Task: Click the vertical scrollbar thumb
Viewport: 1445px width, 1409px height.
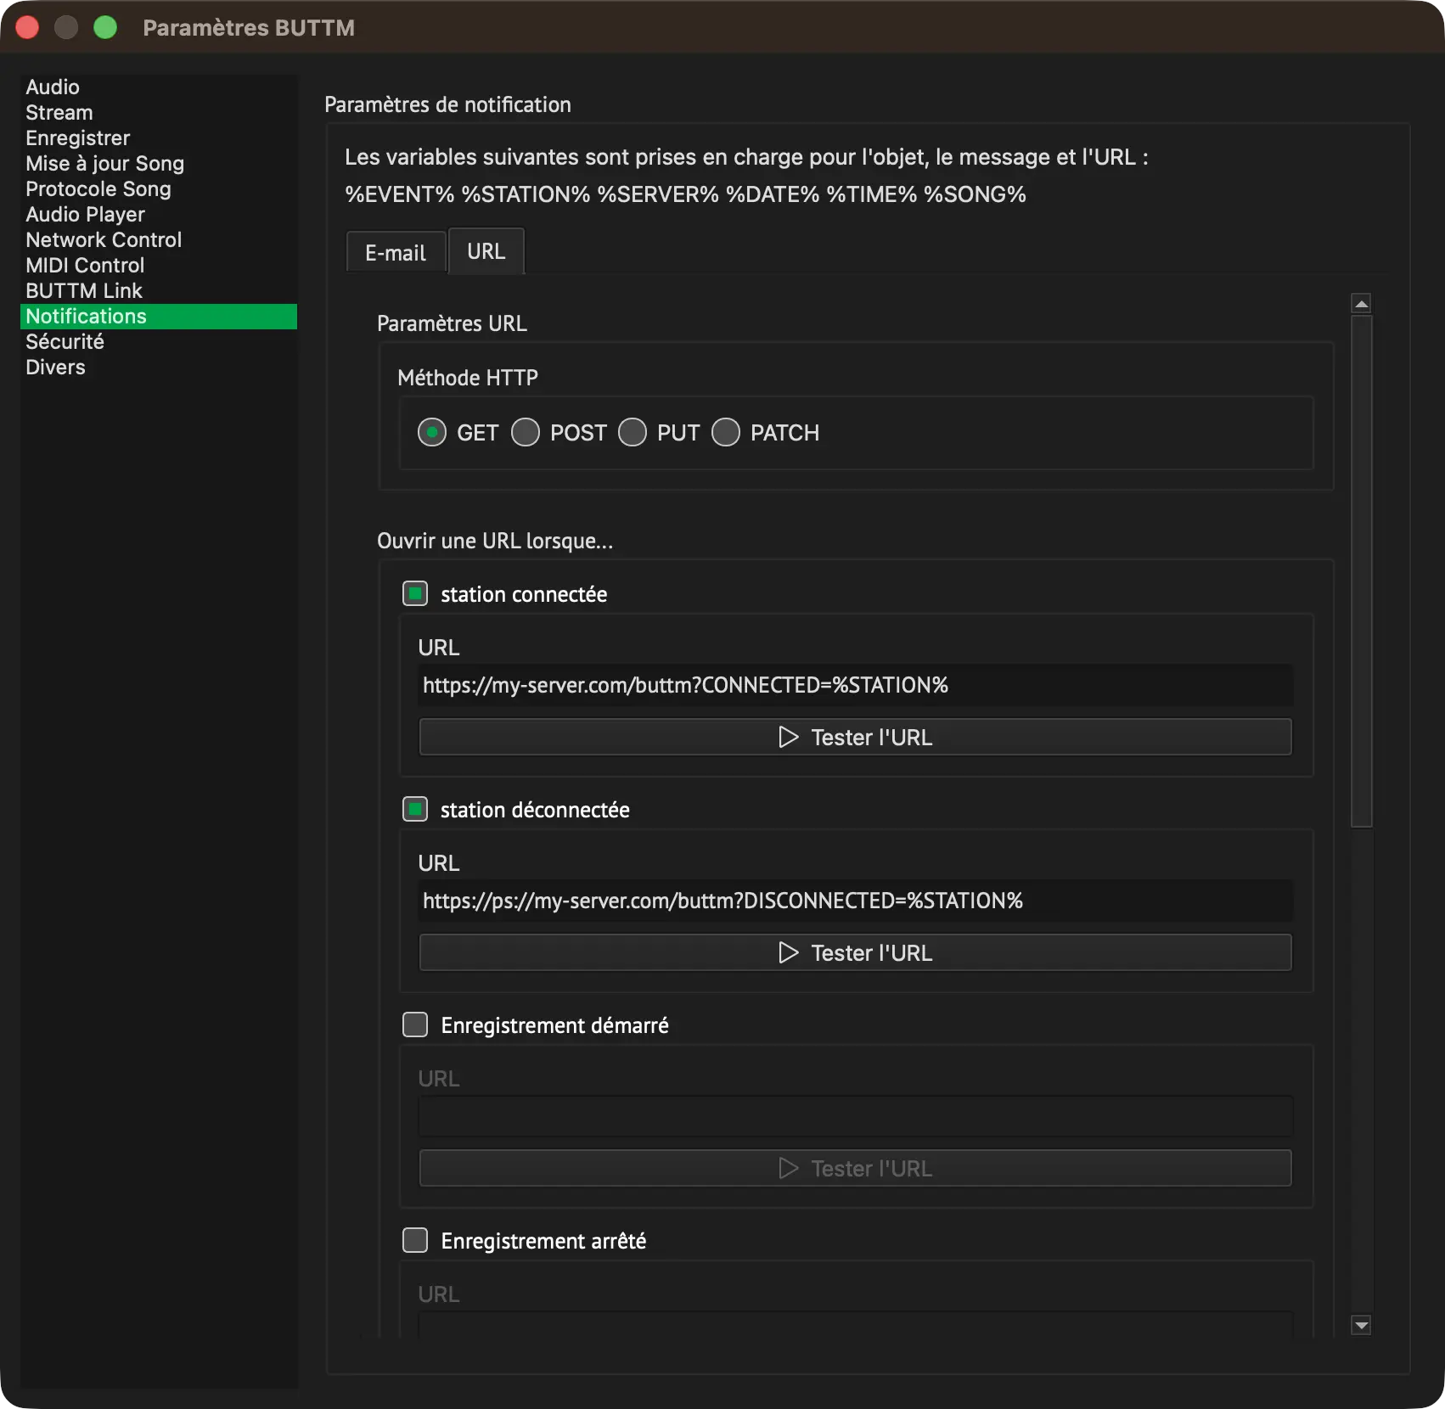Action: pyautogui.click(x=1362, y=570)
